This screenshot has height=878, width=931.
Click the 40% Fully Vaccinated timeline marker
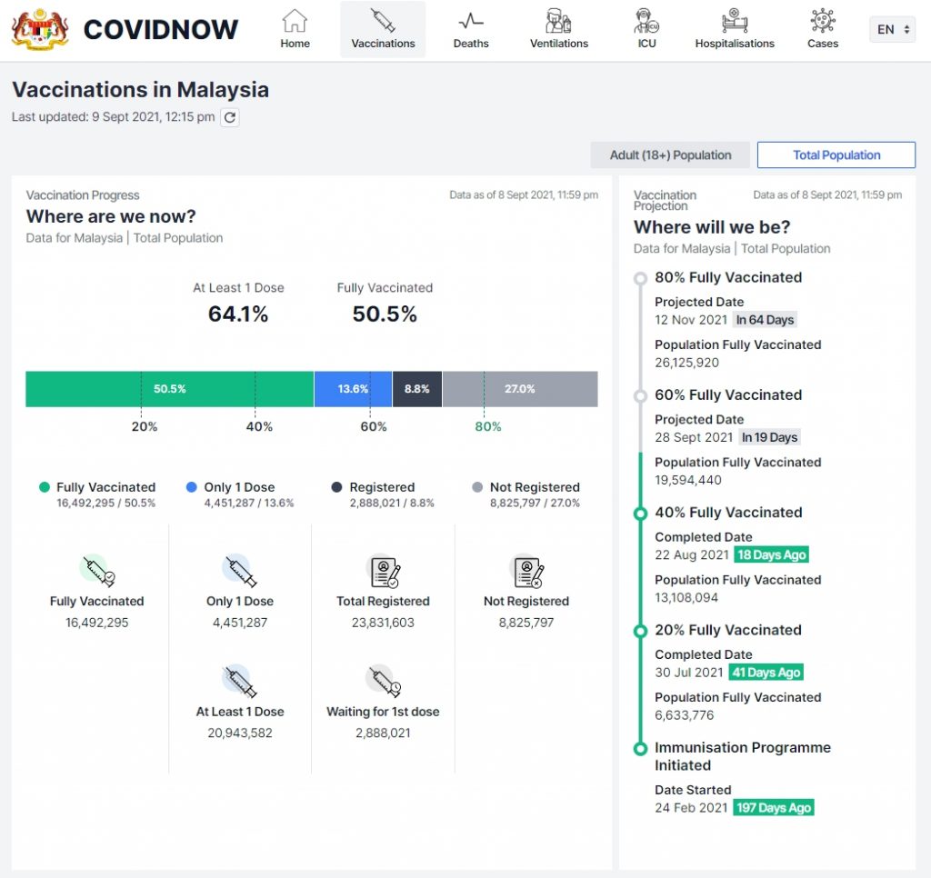click(641, 514)
